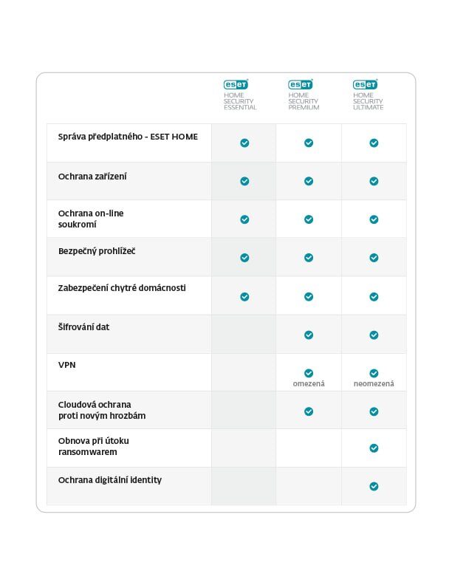The image size is (452, 585).
Task: Click the VPN feature row label
Action: pos(66,365)
